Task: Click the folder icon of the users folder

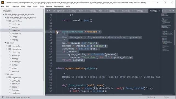Action: [x=8, y=74]
